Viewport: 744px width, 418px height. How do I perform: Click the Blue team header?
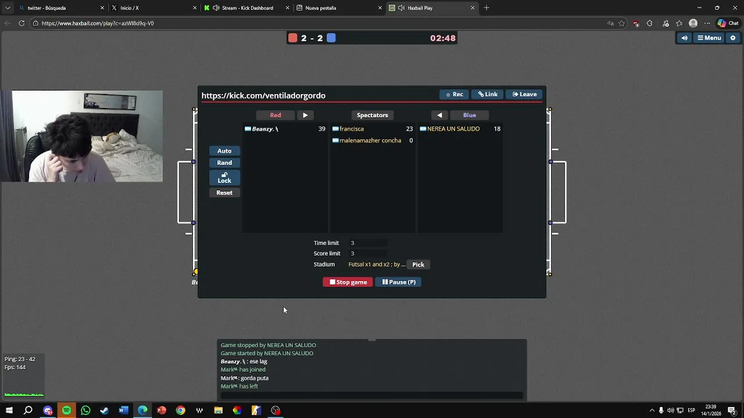(x=470, y=115)
